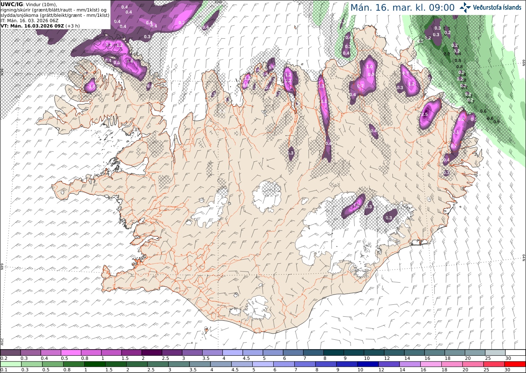Click the 64N latitude label on right edge
This screenshot has width=526, height=373.
[x=524, y=257]
